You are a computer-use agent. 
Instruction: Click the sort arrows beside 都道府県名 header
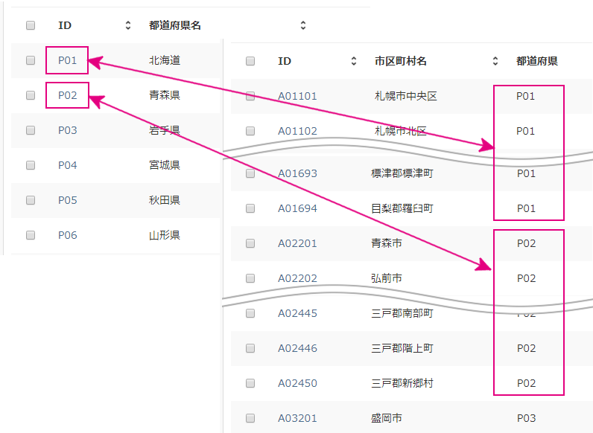(x=303, y=25)
